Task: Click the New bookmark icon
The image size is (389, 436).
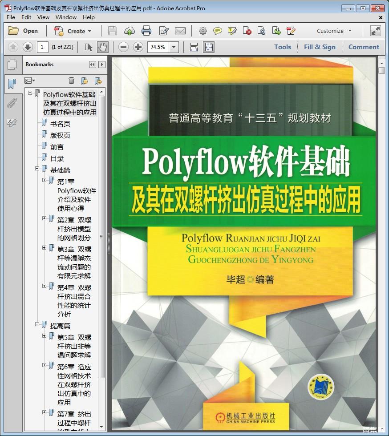Action: click(84, 81)
